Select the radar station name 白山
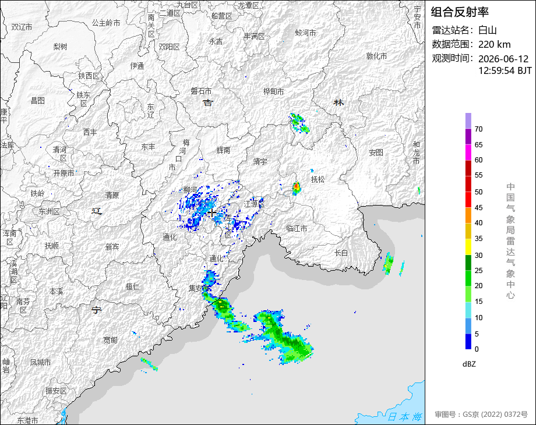The width and height of the screenshot is (536, 425). pos(487,30)
